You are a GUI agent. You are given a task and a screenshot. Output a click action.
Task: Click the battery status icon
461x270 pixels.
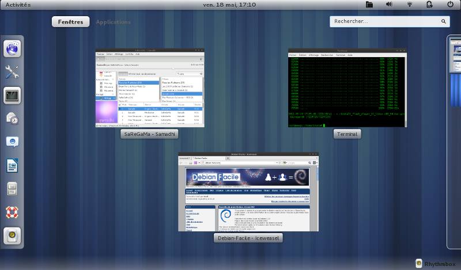(x=429, y=5)
